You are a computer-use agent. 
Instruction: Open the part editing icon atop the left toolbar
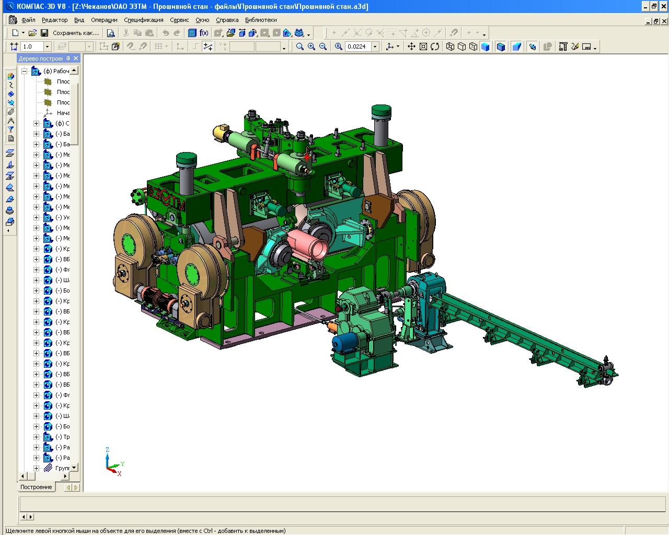[10, 76]
